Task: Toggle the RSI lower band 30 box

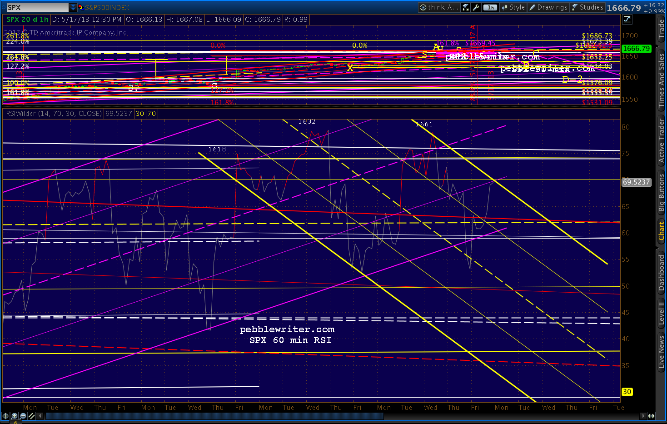Action: [x=139, y=114]
